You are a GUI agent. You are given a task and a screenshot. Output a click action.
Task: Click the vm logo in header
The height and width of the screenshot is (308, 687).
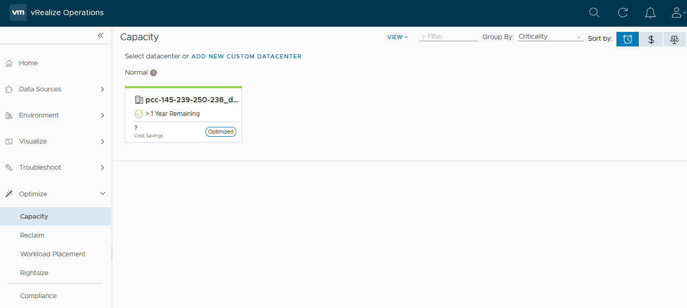coord(18,13)
